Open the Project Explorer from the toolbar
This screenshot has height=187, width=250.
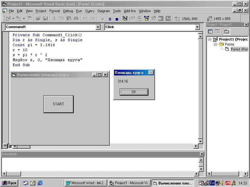click(125, 19)
